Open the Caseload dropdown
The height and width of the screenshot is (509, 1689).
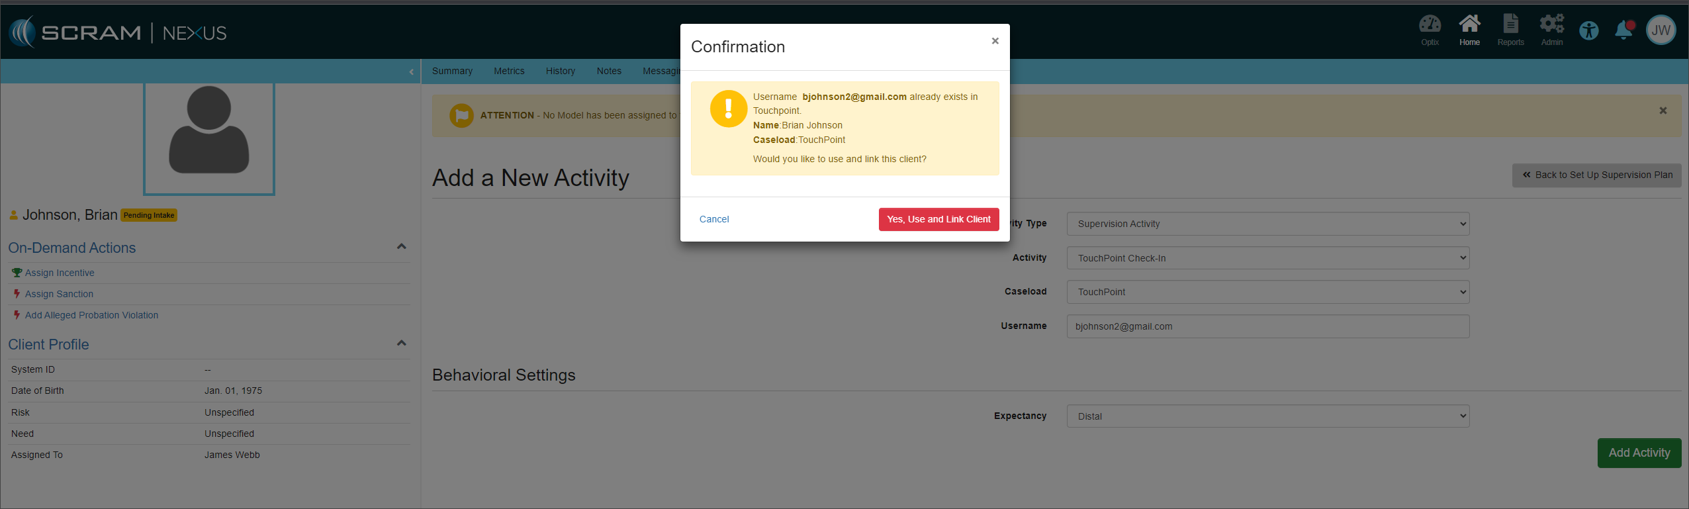(x=1267, y=292)
